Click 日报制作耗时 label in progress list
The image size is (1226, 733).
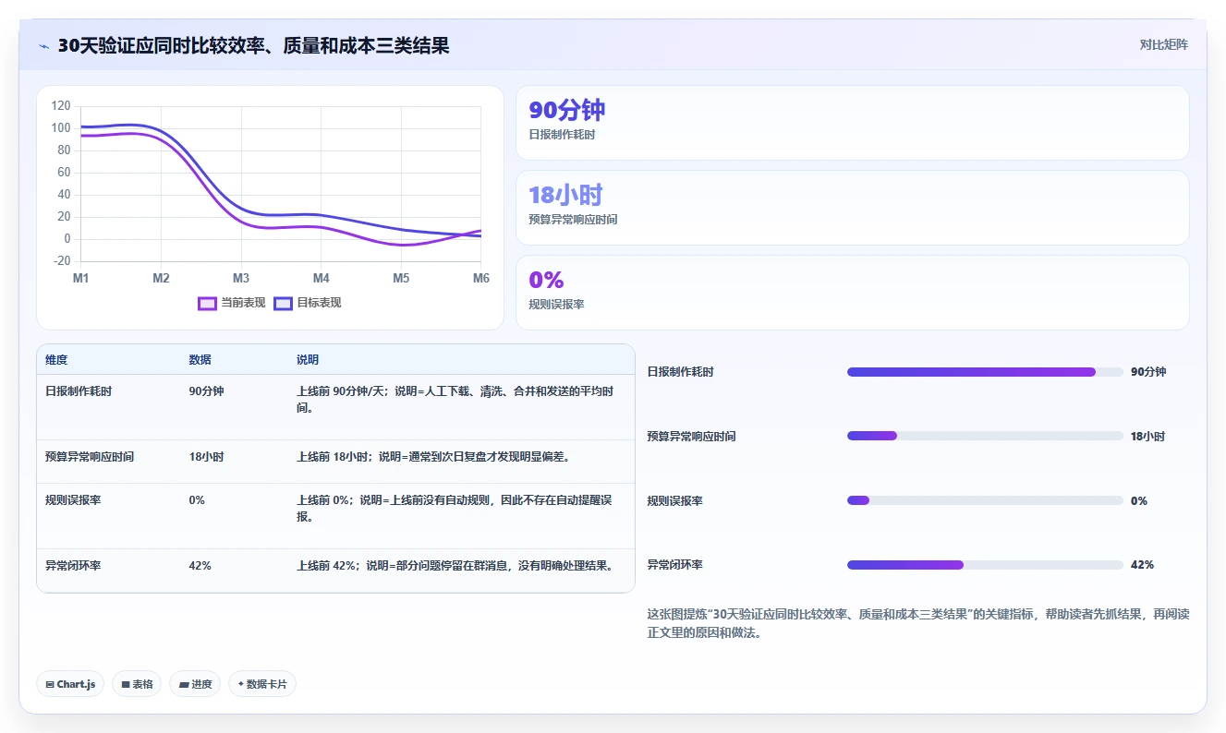681,372
